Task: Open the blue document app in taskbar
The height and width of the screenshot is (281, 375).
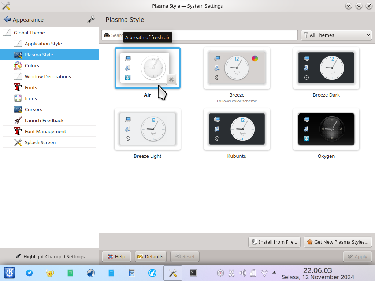Action: [x=111, y=273]
